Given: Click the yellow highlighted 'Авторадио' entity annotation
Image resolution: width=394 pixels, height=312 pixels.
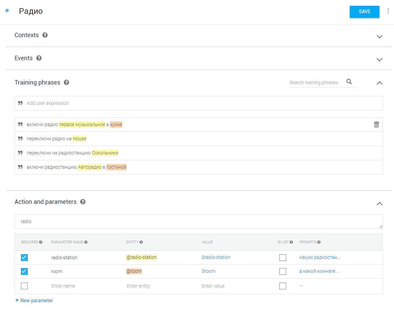Looking at the screenshot, I should point(90,167).
